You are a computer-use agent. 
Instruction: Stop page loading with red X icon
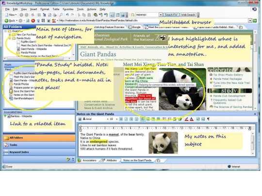[x=33, y=21]
